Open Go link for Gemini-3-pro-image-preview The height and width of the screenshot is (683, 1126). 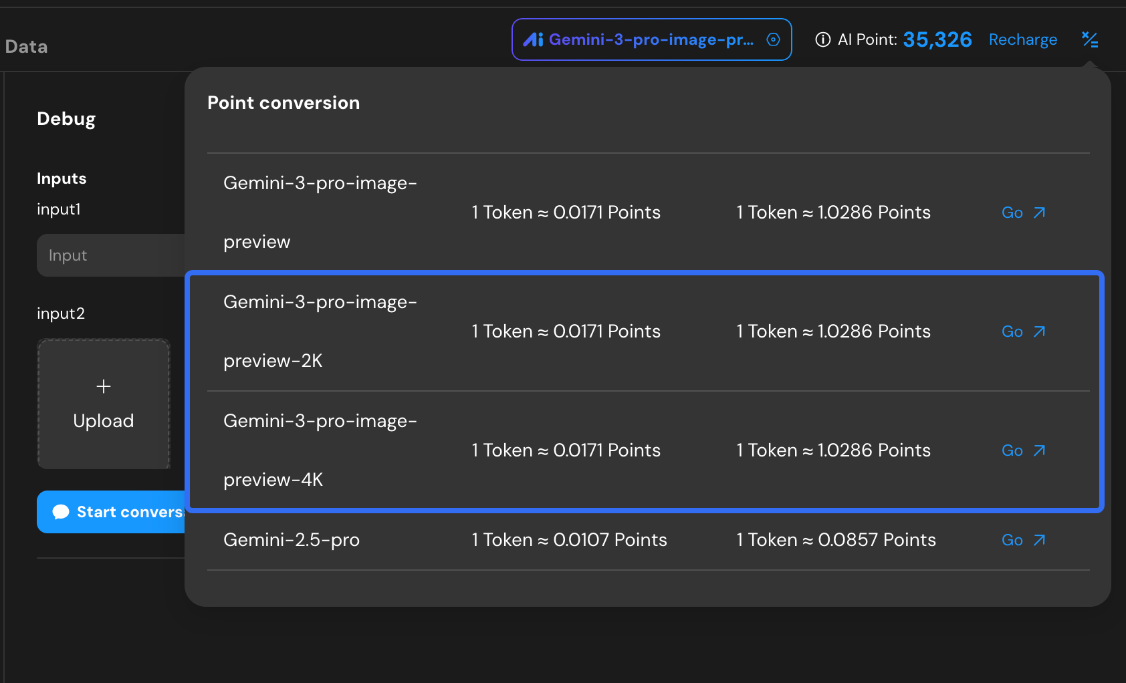(1012, 213)
